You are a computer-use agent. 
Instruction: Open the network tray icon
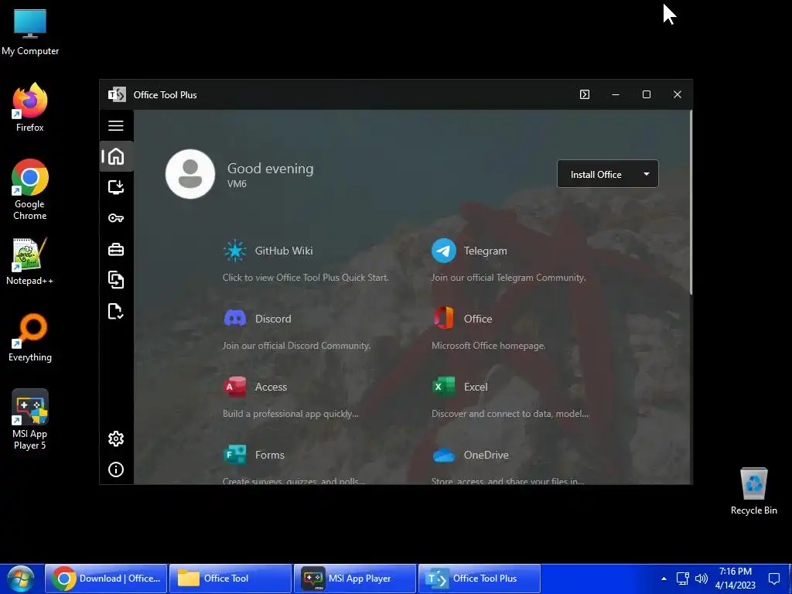coord(682,579)
